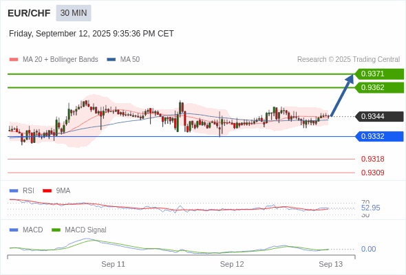
Task: Click the MA 20 + Bollinger Bands legend swatch
Action: (x=14, y=60)
